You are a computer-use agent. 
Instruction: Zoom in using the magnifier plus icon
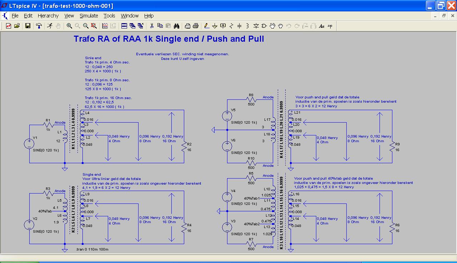point(69,26)
